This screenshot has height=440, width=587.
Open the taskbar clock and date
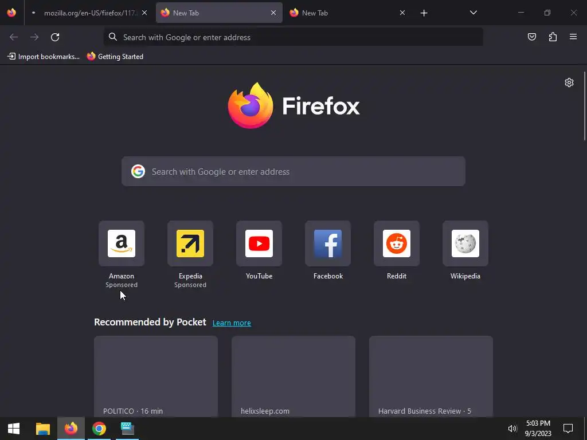[x=538, y=429]
